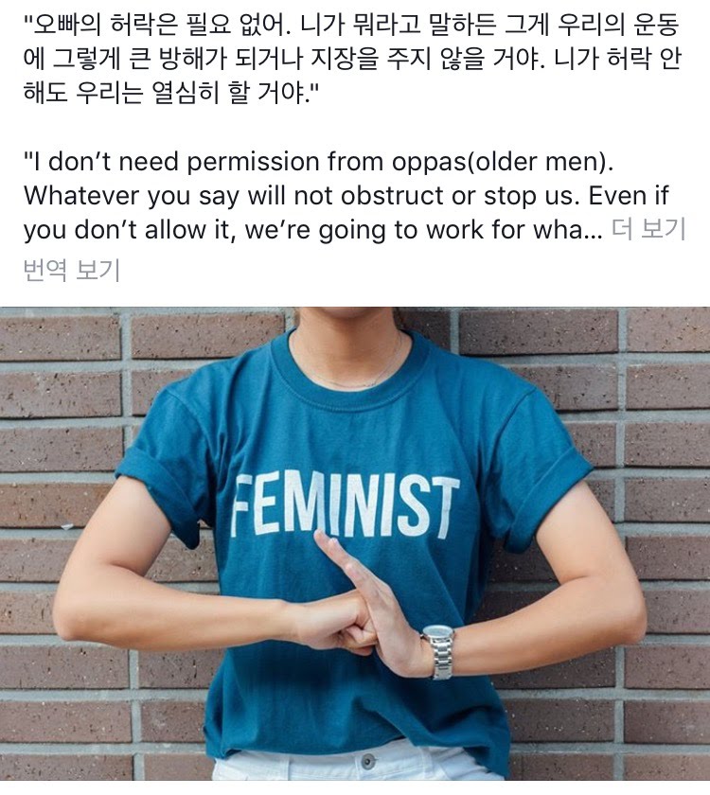Expand the caption with 더 보기
This screenshot has width=710, height=795.
point(648,230)
